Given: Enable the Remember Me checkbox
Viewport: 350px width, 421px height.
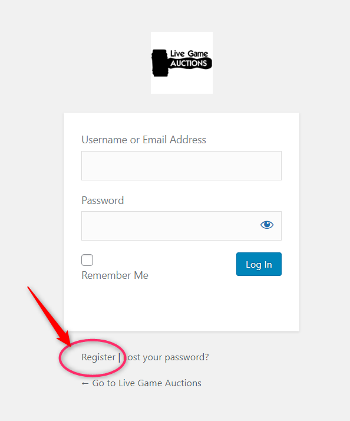Looking at the screenshot, I should [87, 260].
